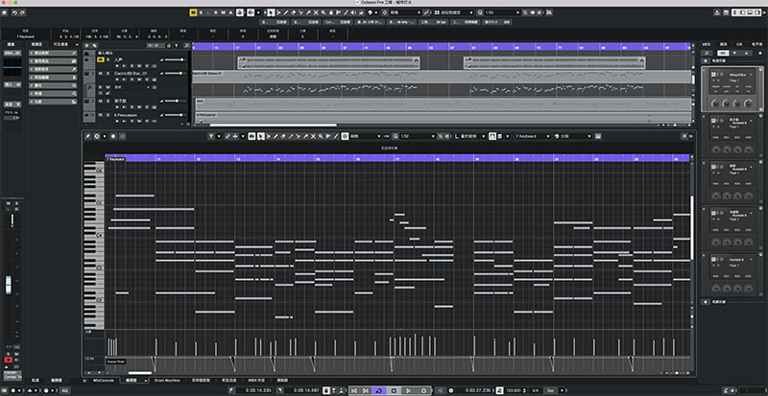Select the Object Selection arrow tool in project toolbar
This screenshot has height=396, width=768.
click(271, 12)
